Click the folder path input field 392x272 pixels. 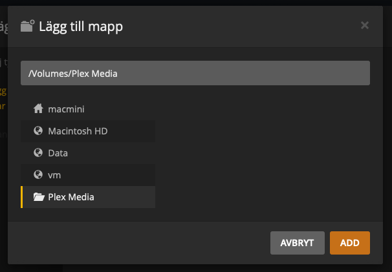pyautogui.click(x=195, y=73)
